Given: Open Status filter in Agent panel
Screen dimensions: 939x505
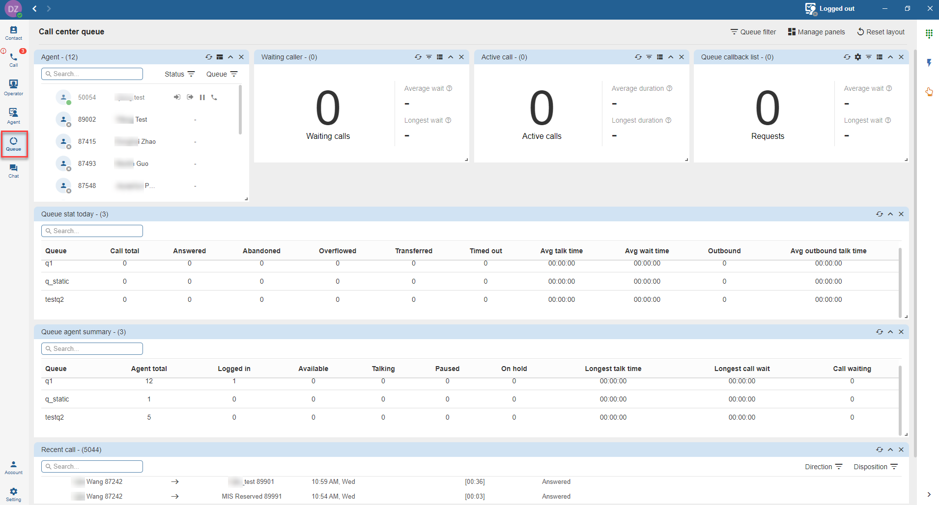Looking at the screenshot, I should coord(180,74).
